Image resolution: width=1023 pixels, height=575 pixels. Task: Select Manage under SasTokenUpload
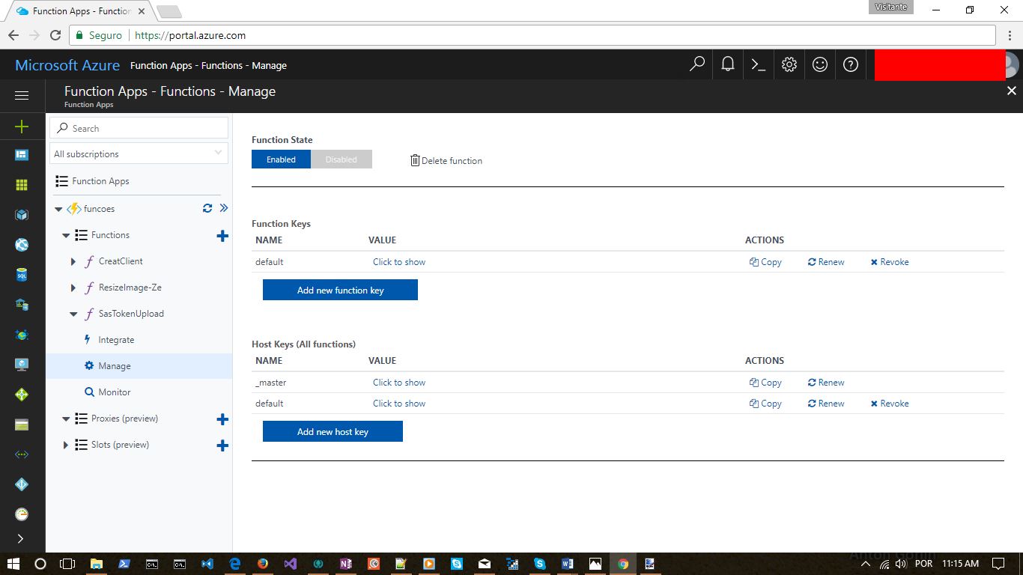[115, 366]
